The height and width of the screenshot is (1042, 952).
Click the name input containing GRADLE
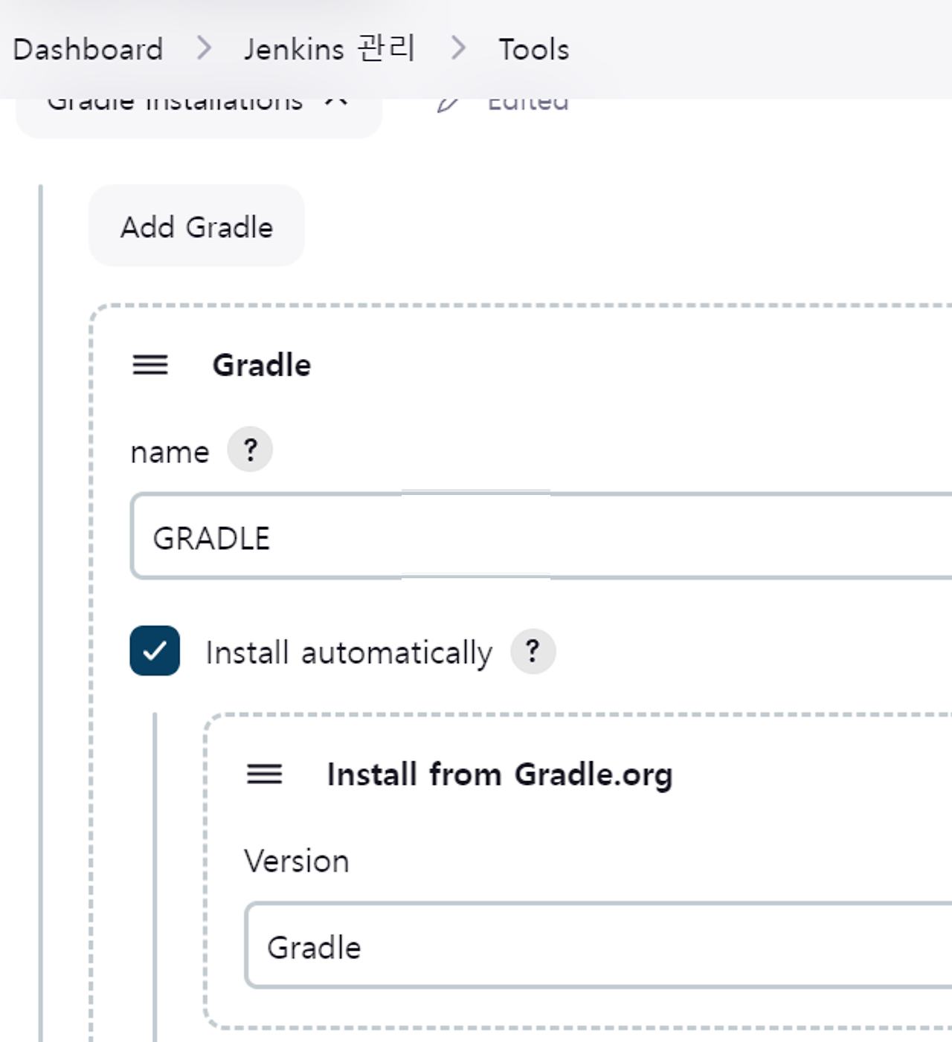[x=541, y=536]
